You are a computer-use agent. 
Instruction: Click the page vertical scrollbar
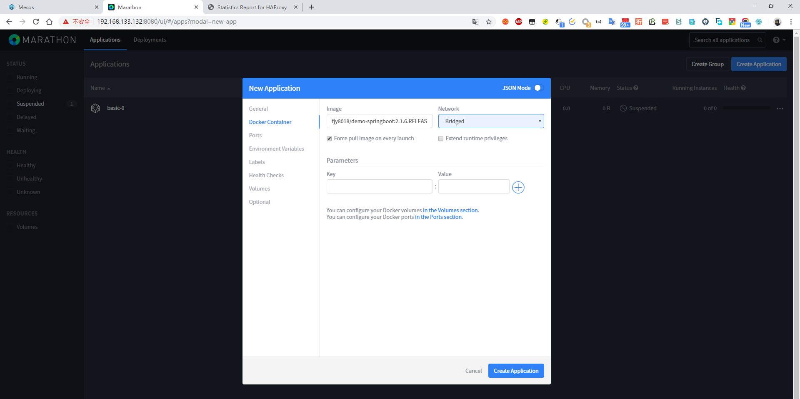tap(796, 208)
